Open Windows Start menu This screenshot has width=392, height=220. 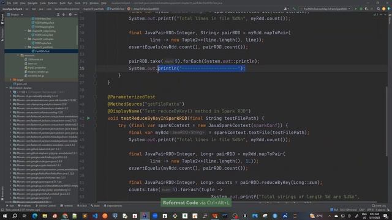(x=5, y=216)
